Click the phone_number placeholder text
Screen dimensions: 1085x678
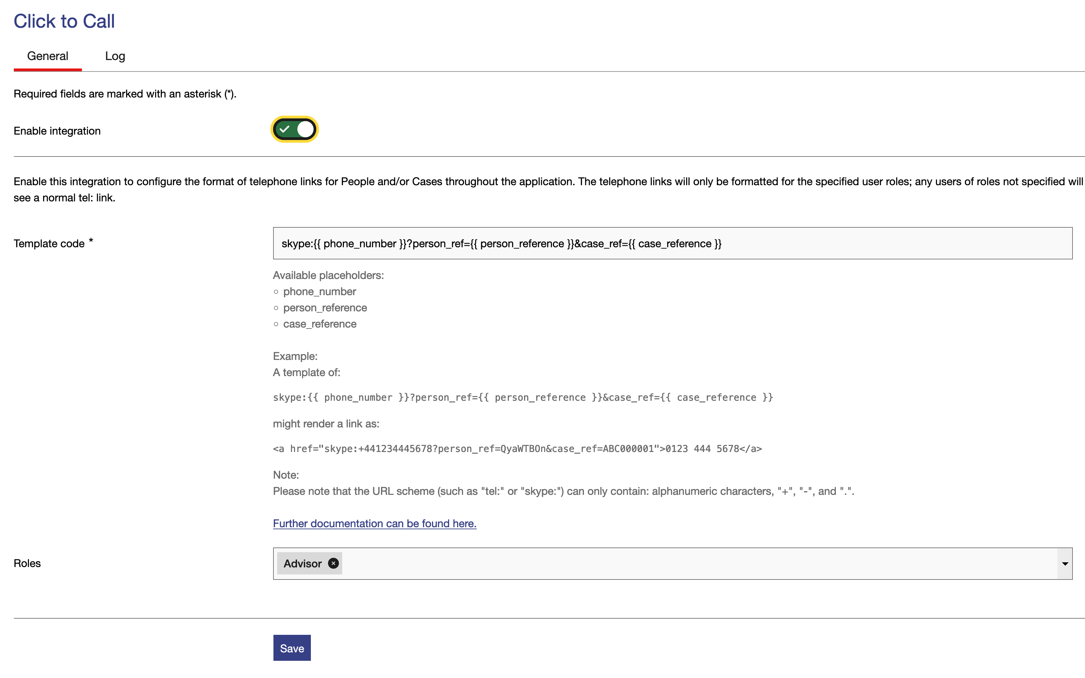click(320, 291)
